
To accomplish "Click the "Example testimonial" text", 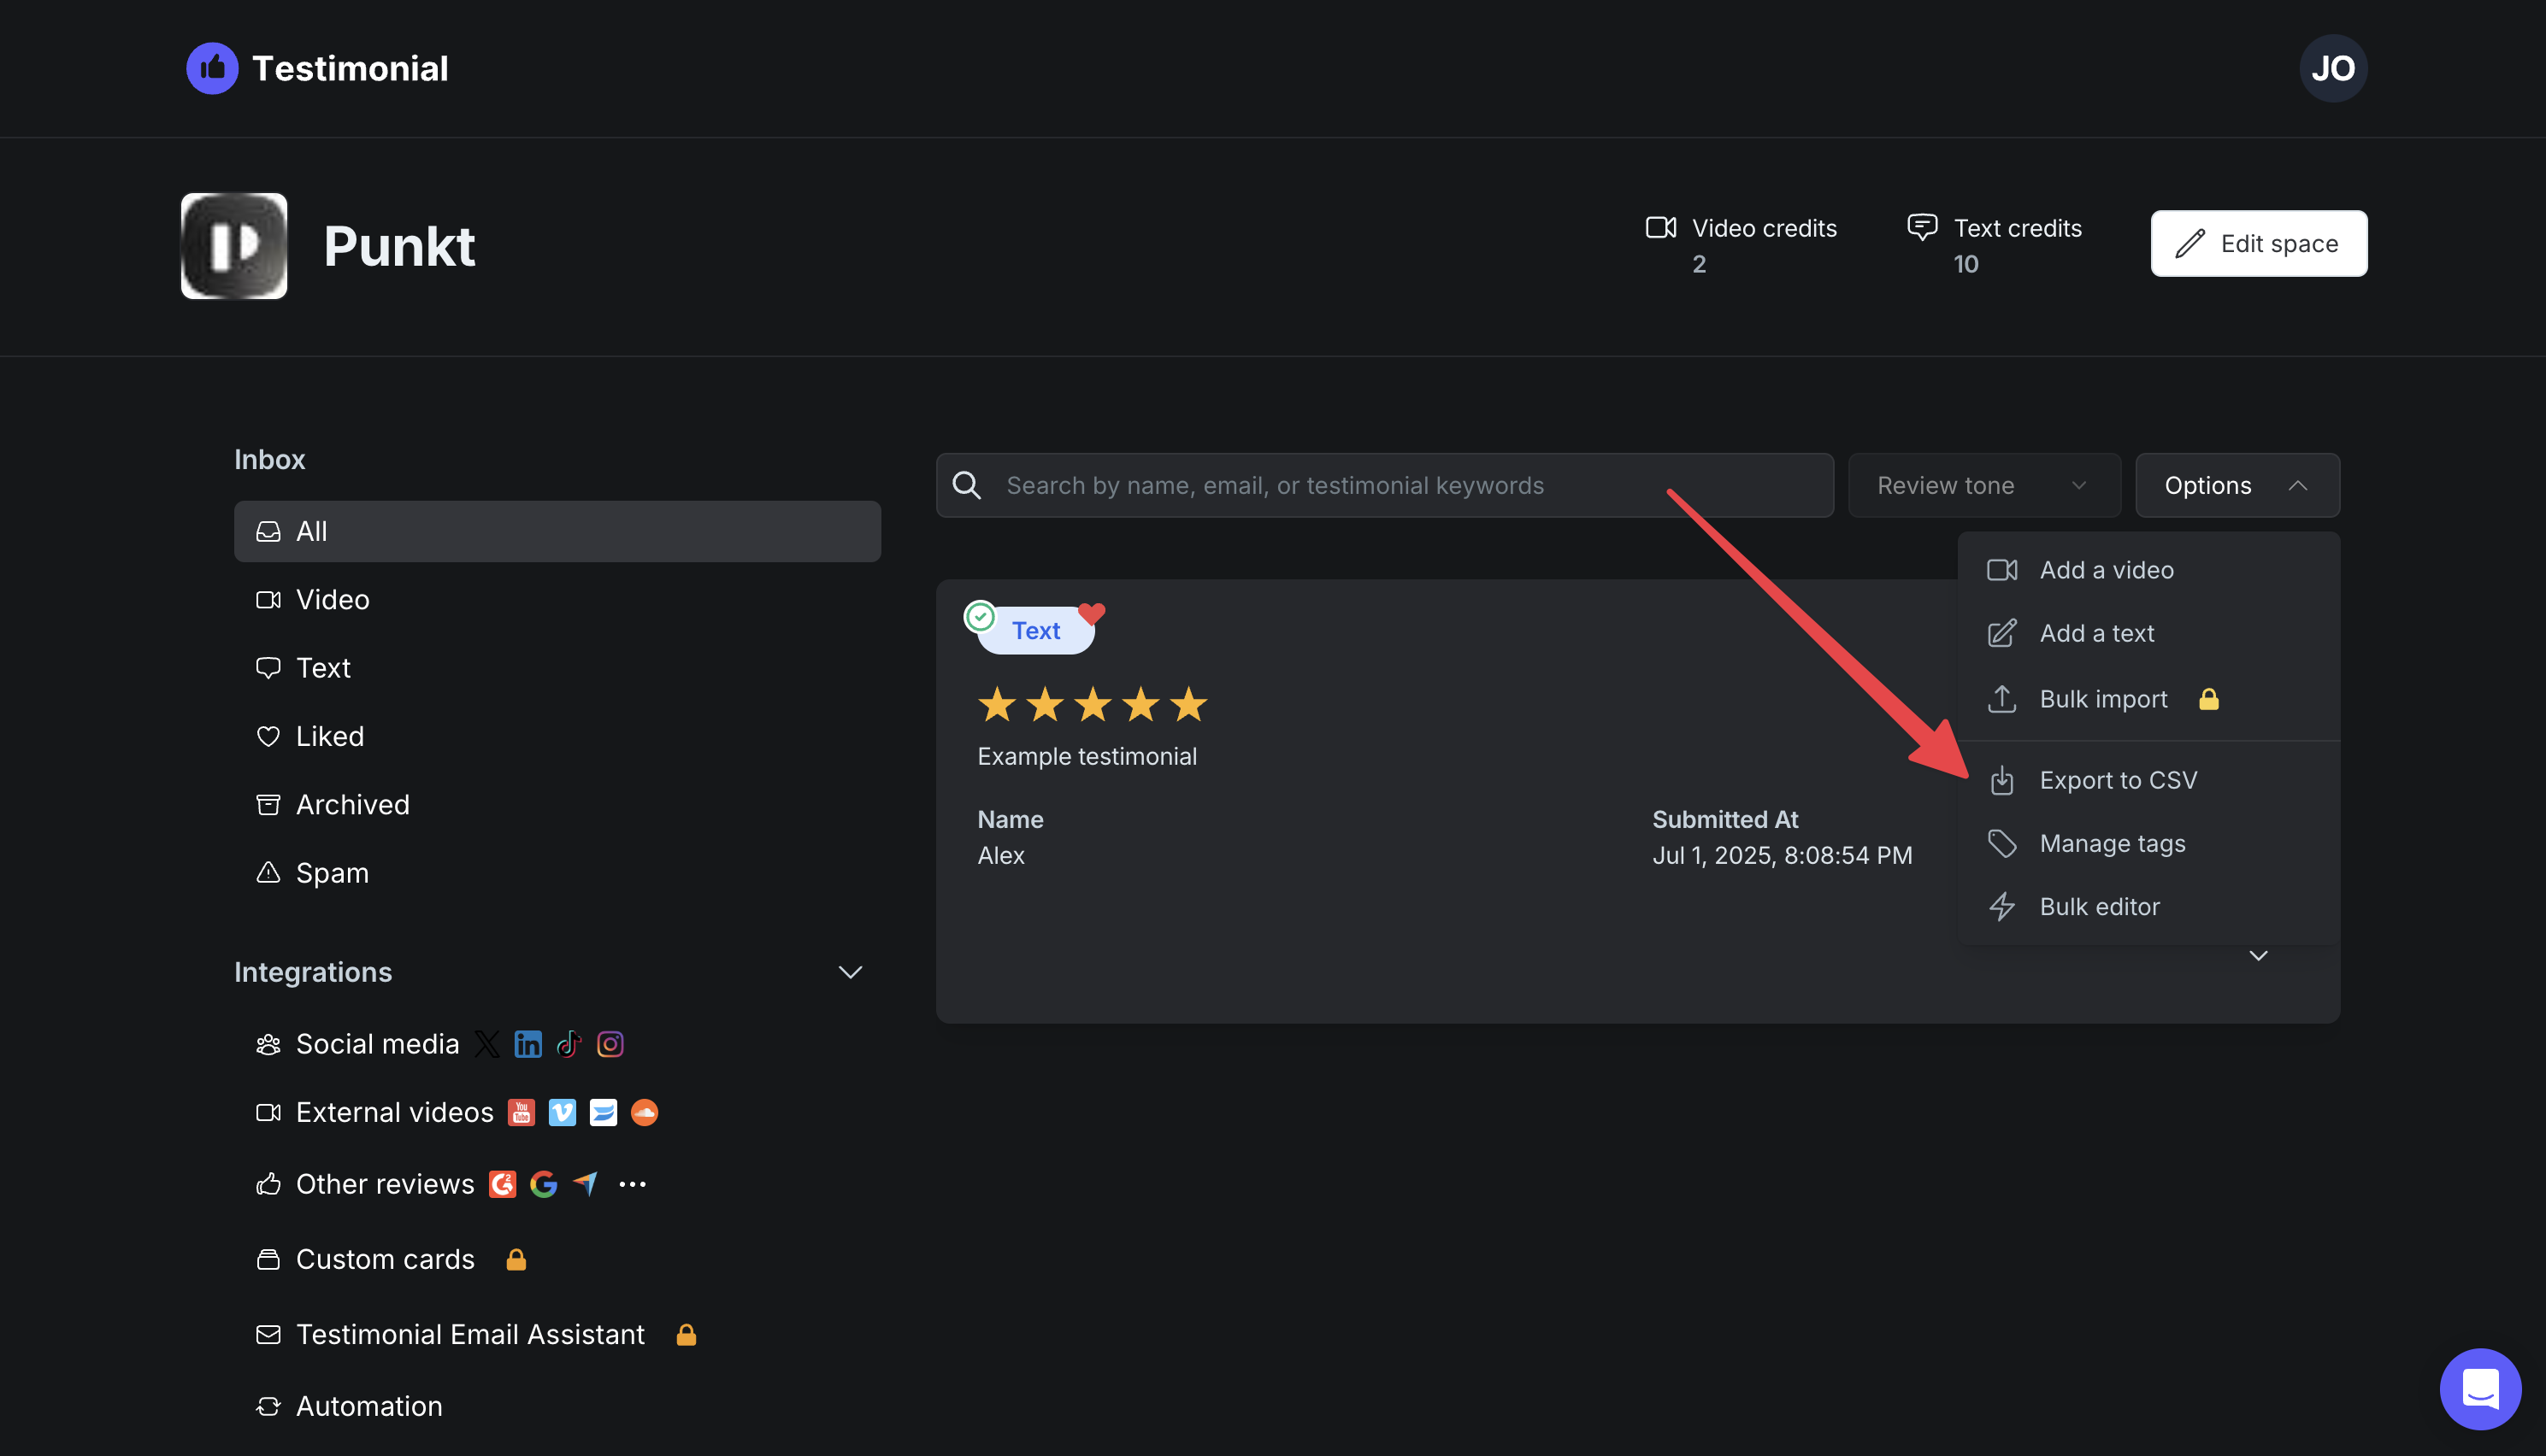I will coord(1087,757).
